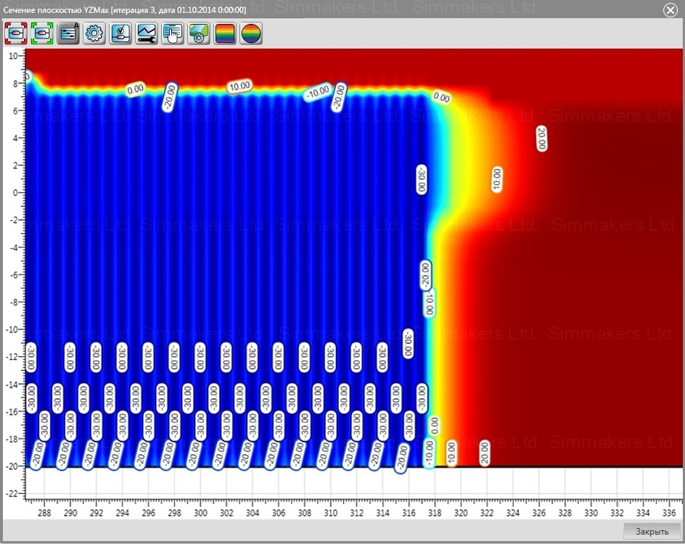Click the hand pointer list icon
Screen dimensions: 685x544
click(x=173, y=33)
